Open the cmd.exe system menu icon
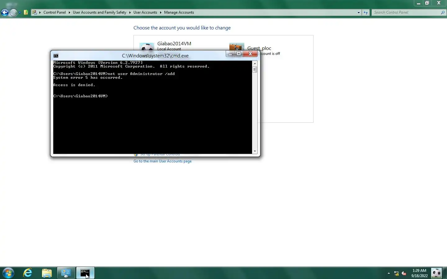 tap(56, 56)
